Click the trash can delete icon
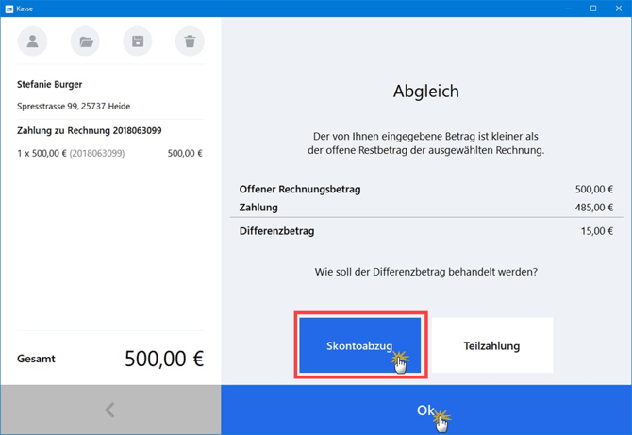 coord(190,42)
